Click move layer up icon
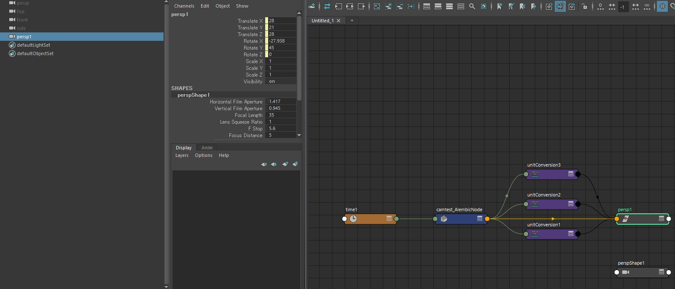The width and height of the screenshot is (675, 289). click(x=264, y=164)
